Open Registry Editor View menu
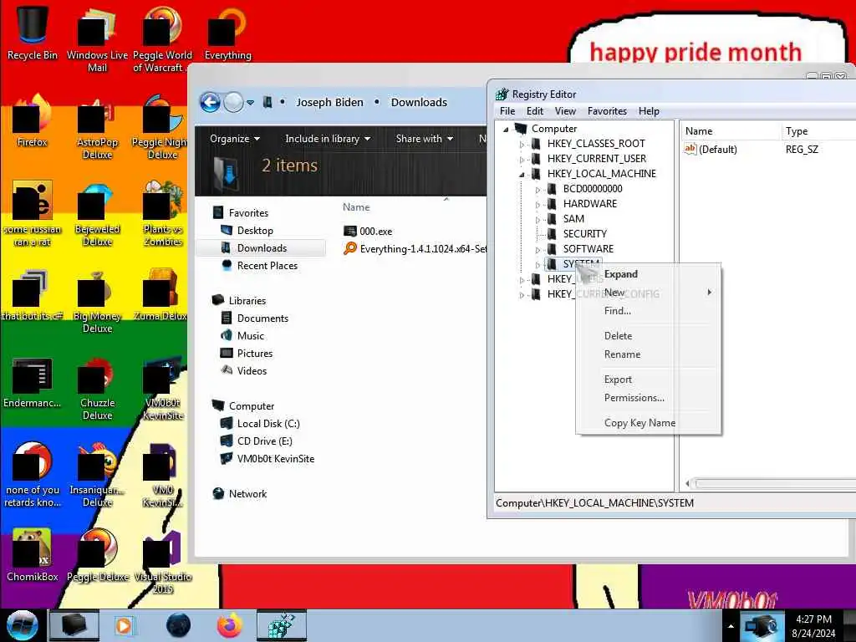The width and height of the screenshot is (856, 642). 565,111
